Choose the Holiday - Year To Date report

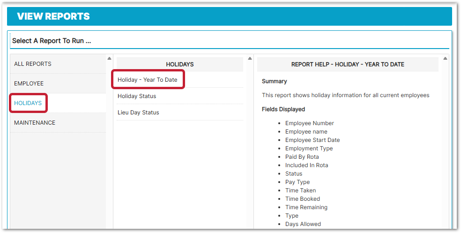click(148, 80)
